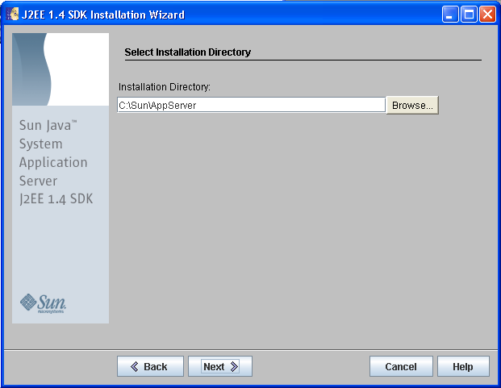Click 'J2EE 1.4 SDK' sidebar text
The image size is (501, 388).
56,199
